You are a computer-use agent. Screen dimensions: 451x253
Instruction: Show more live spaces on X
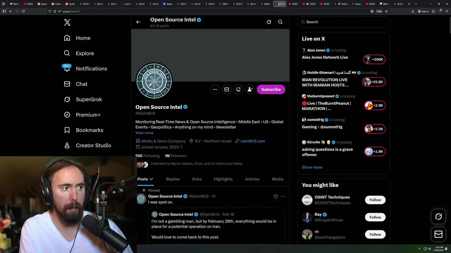pos(312,167)
